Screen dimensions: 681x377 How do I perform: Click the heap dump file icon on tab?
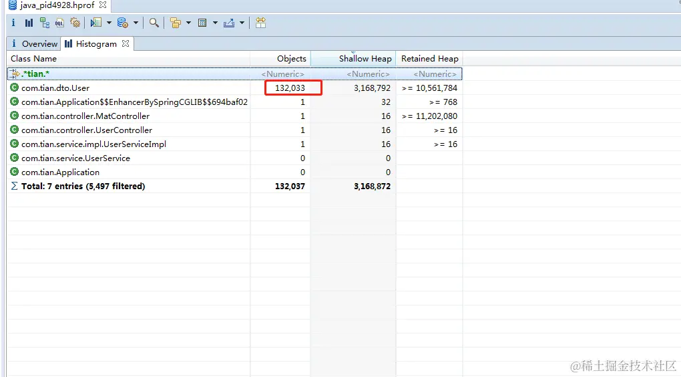pyautogui.click(x=13, y=5)
